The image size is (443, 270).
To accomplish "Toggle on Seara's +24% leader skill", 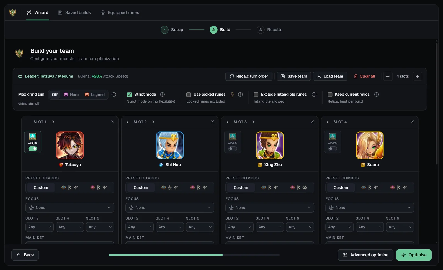I will click(333, 149).
